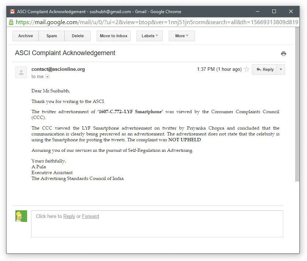
Task: Click sender contact@ascionline.org
Action: [58, 69]
